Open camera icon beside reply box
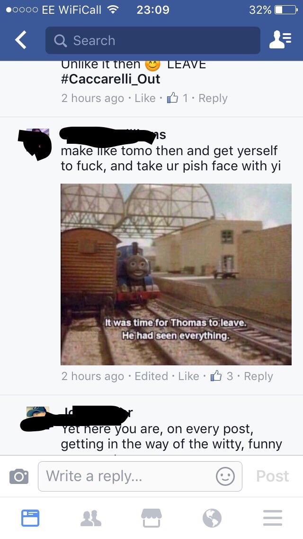The image size is (303, 539). 19,476
